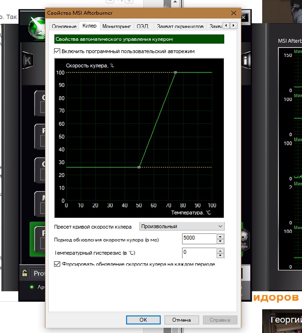Select fan curve point at 75 degrees
This screenshot has height=333, width=302.
pos(175,73)
